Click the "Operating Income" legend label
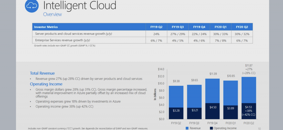283x130 pixels. click(225, 128)
